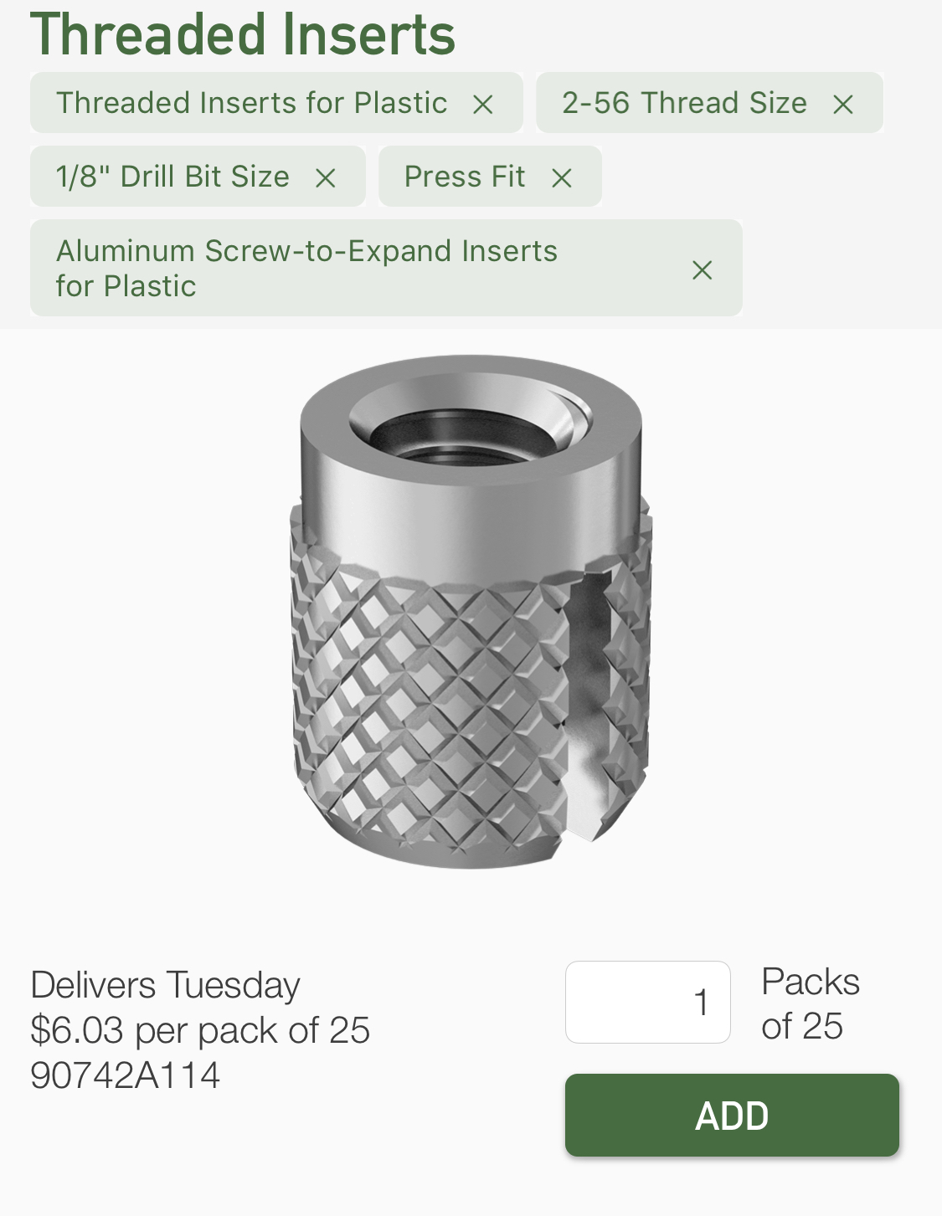Focus the pack quantity field
Screen dimensions: 942x1216
648,1002
